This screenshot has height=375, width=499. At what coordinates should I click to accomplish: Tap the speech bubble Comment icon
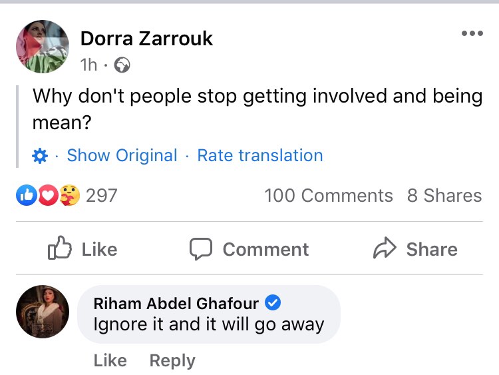pos(200,249)
